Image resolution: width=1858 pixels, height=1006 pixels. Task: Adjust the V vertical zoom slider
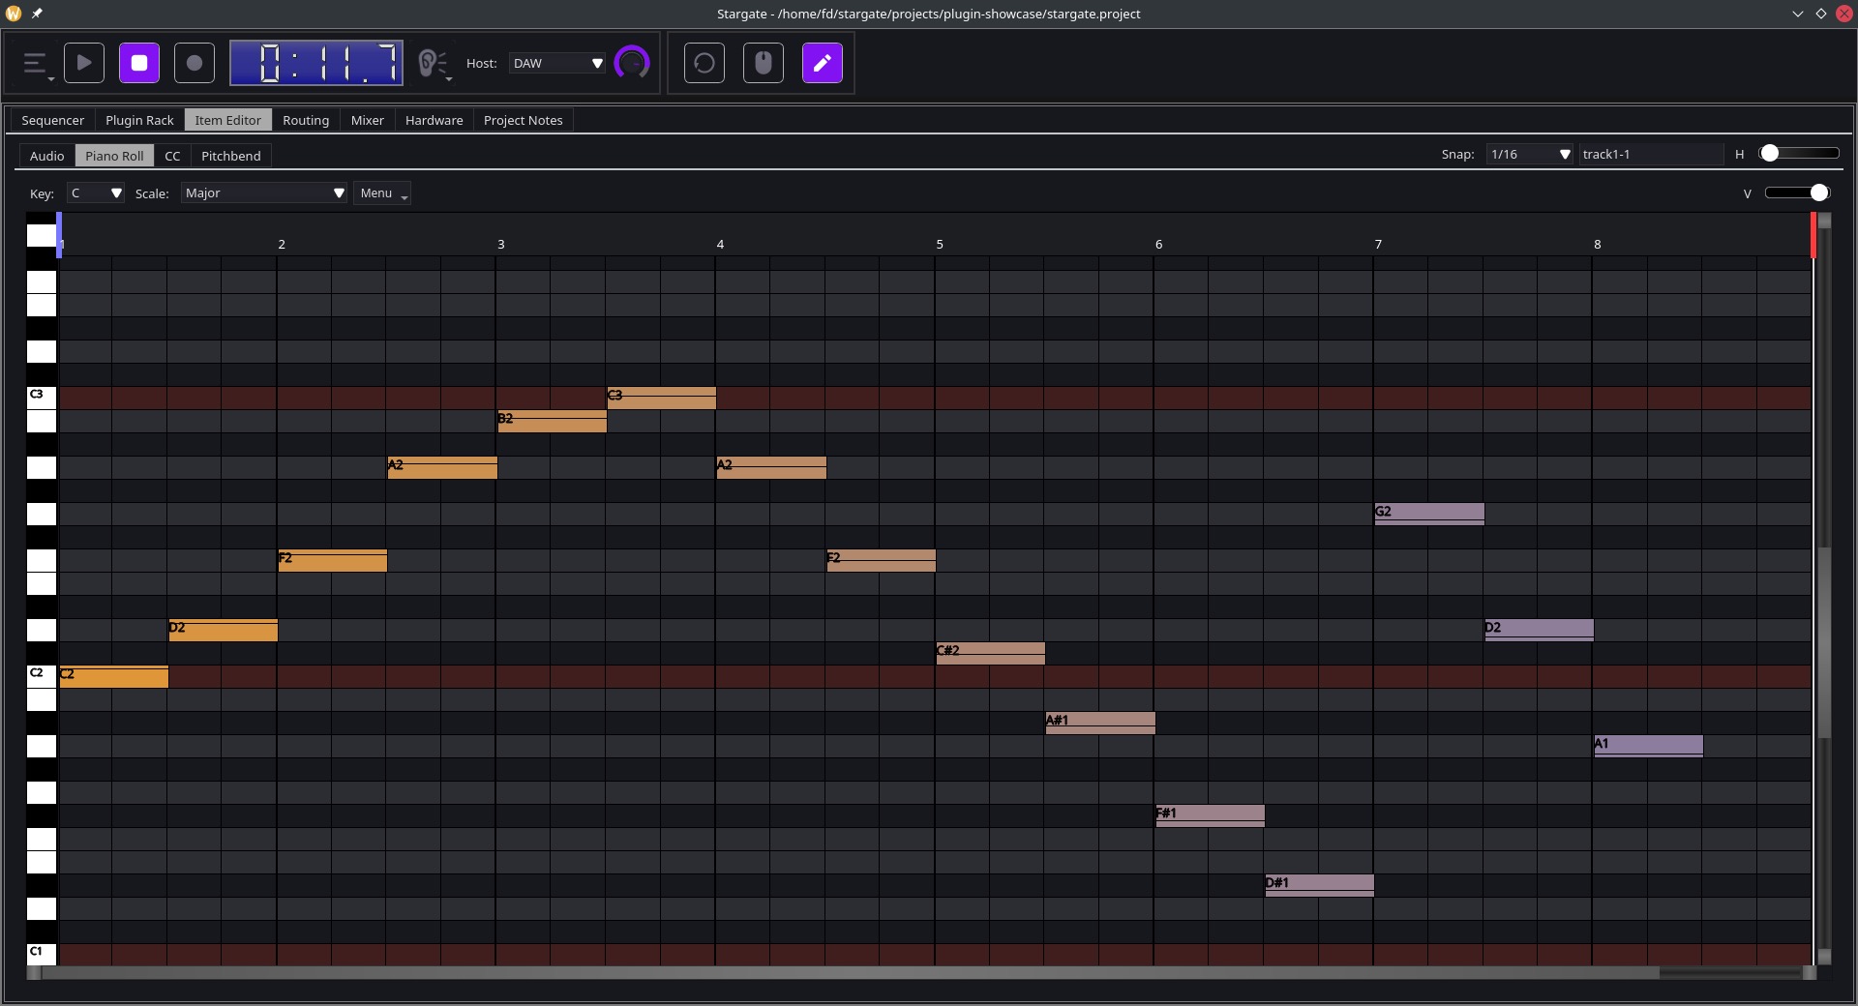[1797, 192]
